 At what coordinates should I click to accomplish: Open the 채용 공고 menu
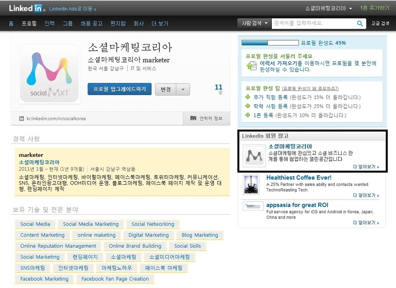[92, 23]
